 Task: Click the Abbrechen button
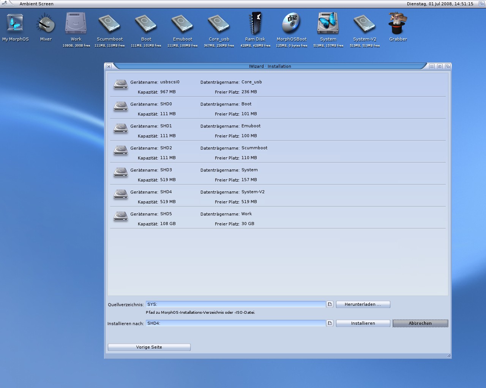click(420, 323)
